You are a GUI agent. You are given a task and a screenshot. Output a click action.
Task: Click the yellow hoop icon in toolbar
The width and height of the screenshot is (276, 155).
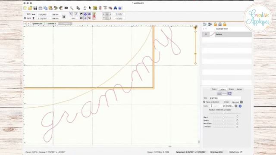(x=95, y=8)
